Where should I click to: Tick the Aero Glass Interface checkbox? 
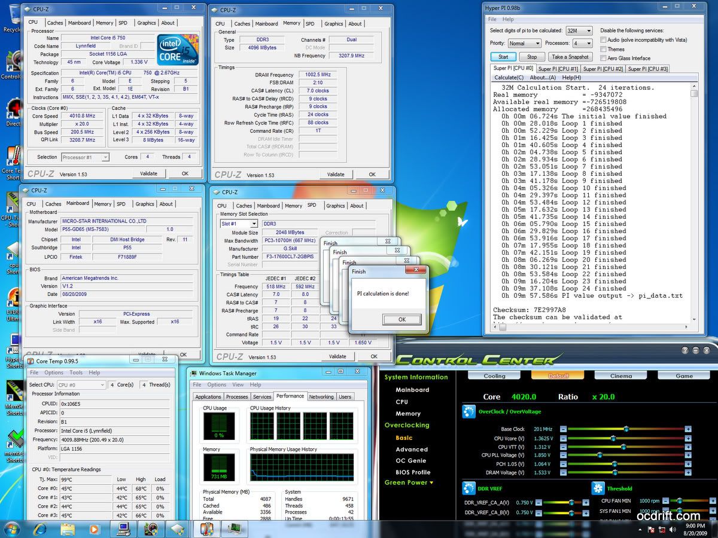(604, 58)
